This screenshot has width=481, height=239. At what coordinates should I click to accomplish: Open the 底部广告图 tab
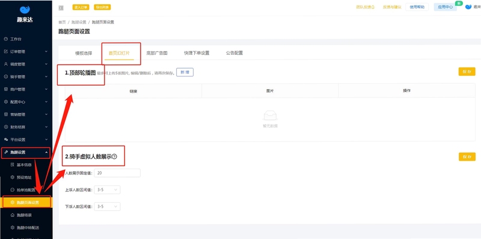(157, 53)
